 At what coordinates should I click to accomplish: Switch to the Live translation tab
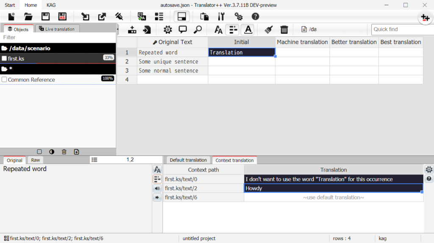click(x=57, y=29)
